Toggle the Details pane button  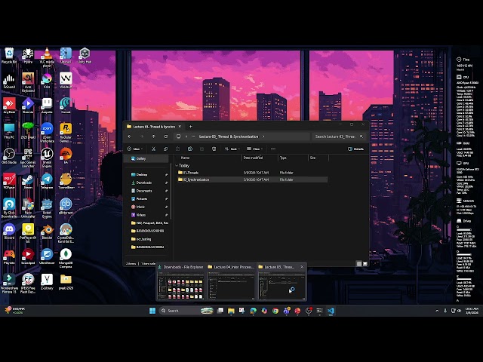(355, 149)
